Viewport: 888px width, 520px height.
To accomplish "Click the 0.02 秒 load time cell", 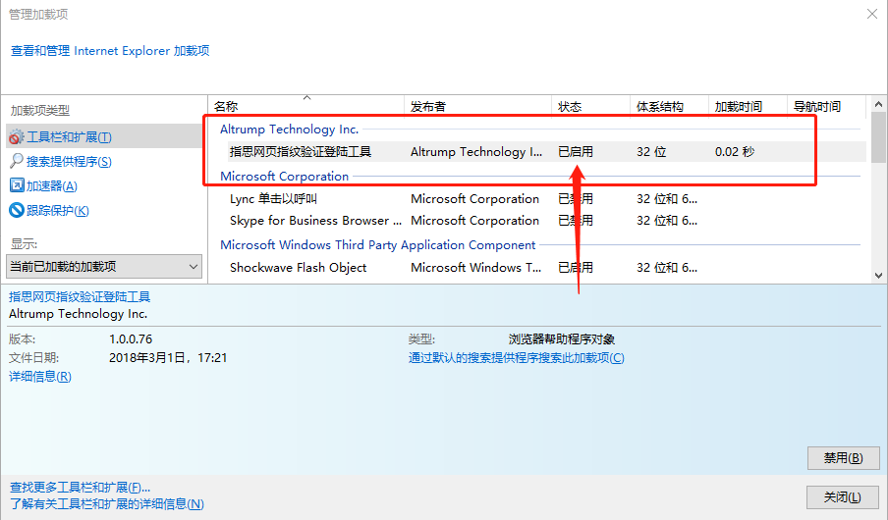I will [x=735, y=152].
